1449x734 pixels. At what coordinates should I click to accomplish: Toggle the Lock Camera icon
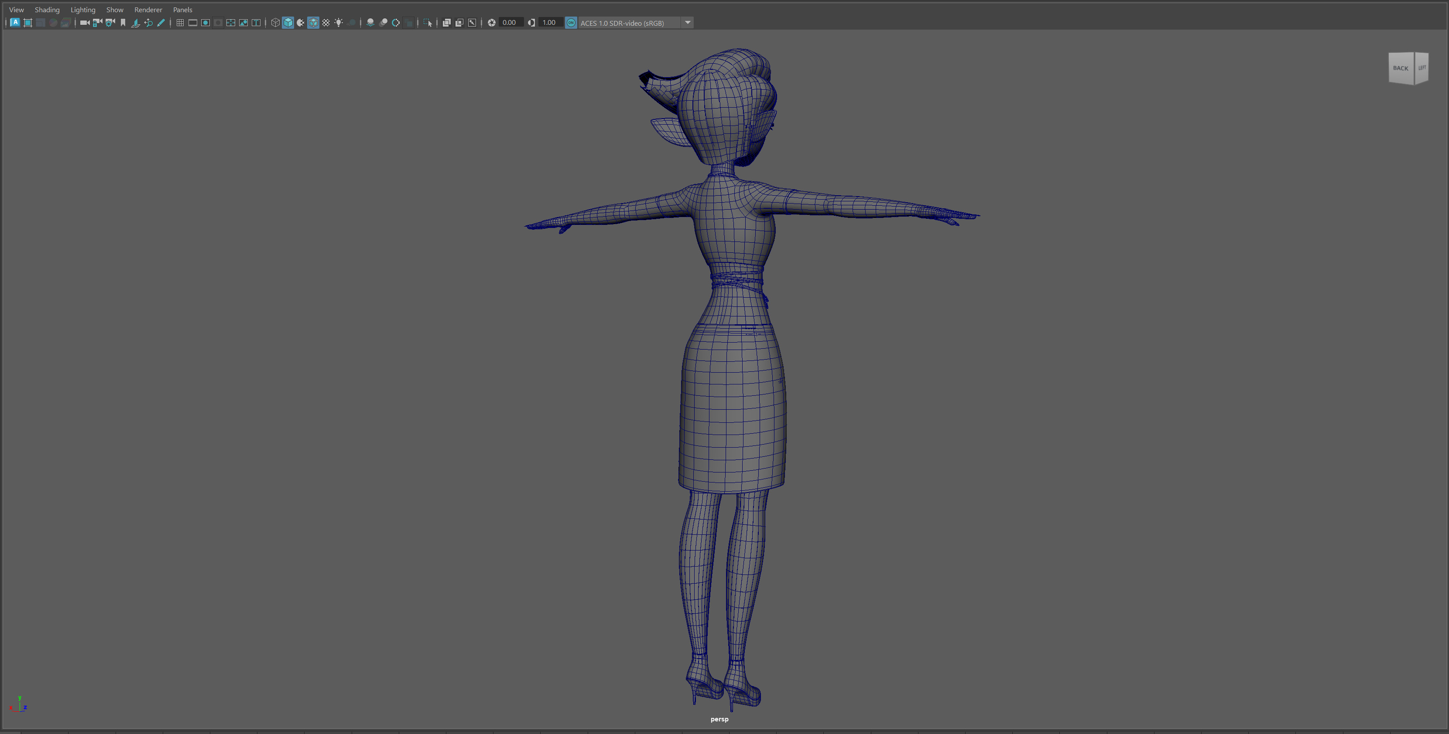pyautogui.click(x=97, y=23)
